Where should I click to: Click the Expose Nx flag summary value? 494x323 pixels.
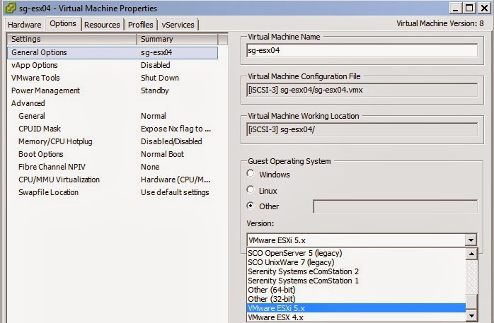176,129
